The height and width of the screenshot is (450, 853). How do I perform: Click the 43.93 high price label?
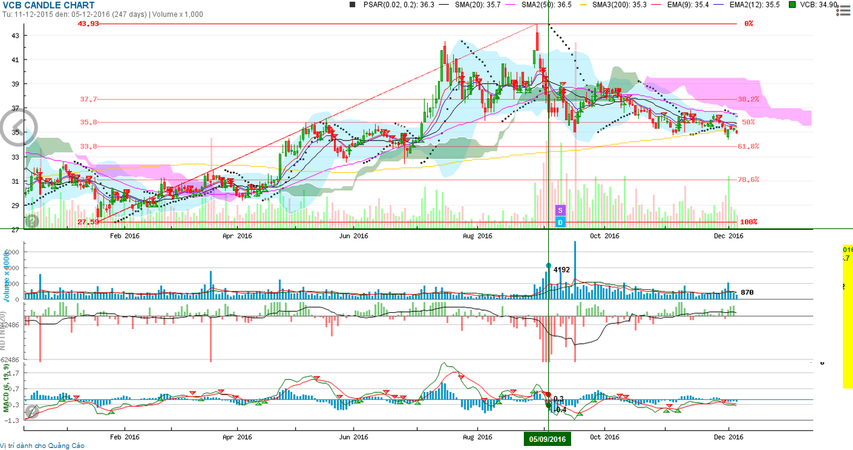click(x=89, y=24)
